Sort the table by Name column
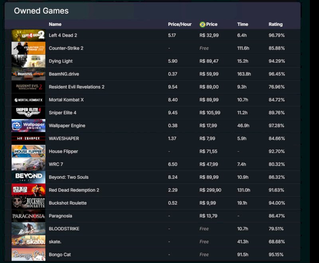The image size is (319, 263). point(55,24)
